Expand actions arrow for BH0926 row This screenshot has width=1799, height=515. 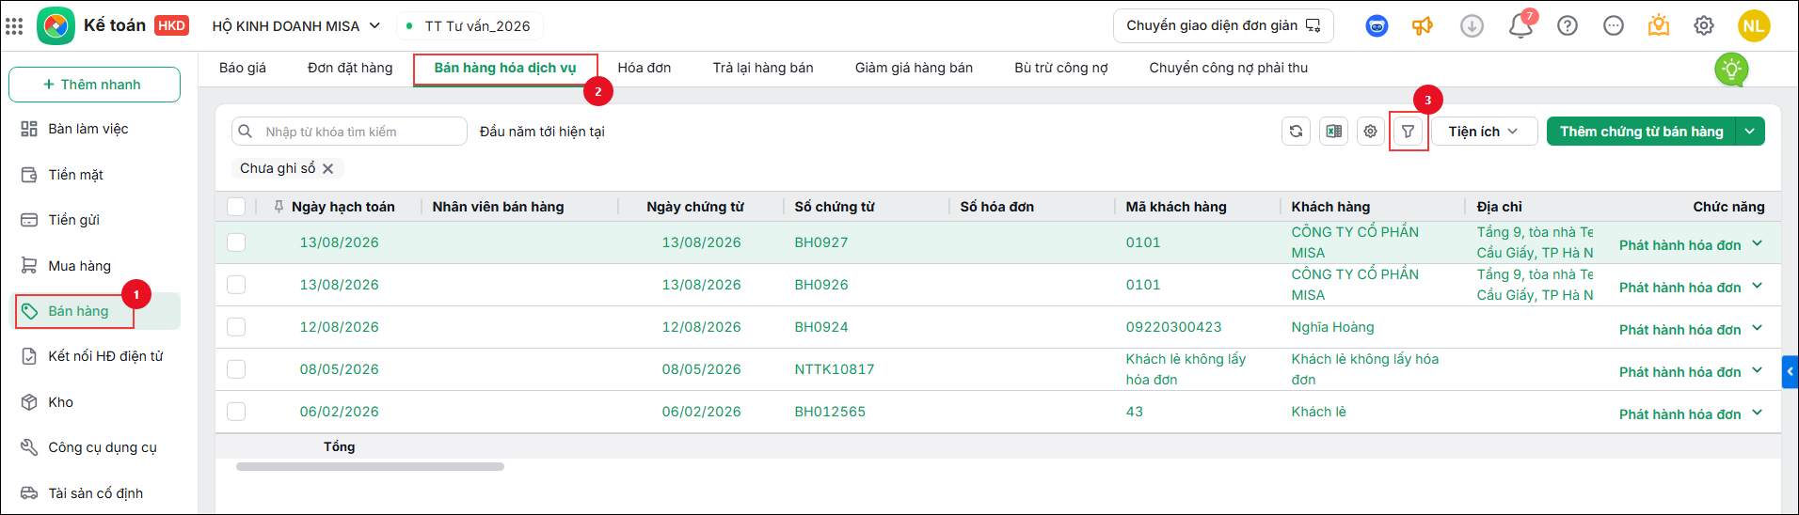coord(1757,287)
